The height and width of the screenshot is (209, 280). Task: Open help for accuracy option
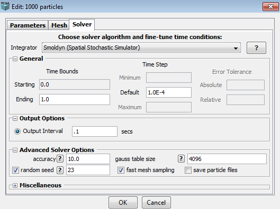60,159
